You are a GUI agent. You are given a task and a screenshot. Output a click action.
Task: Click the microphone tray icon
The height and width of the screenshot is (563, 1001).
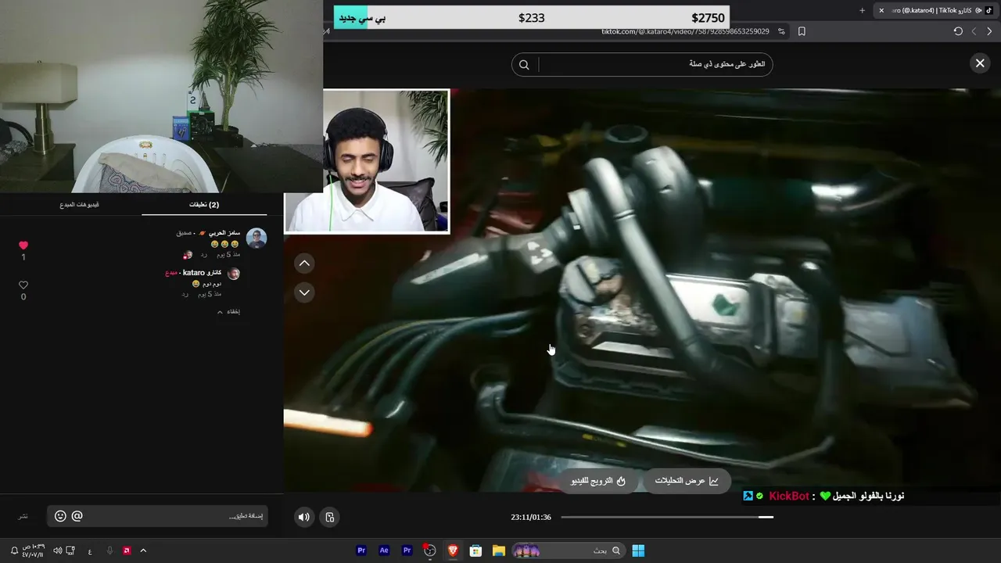tap(109, 550)
